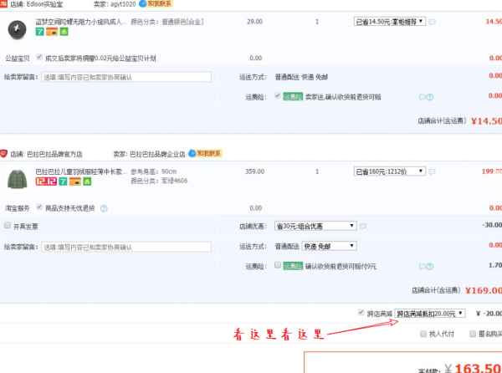Toggle the 跨店满减 checkbox
This screenshot has height=373, width=502.
361,312
